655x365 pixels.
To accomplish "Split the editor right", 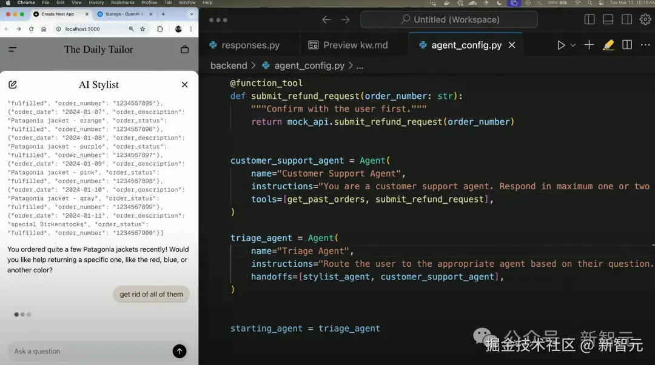I will 627,45.
